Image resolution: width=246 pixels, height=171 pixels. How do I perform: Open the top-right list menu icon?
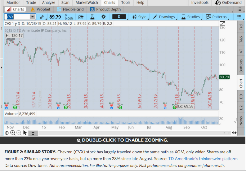click(x=239, y=9)
